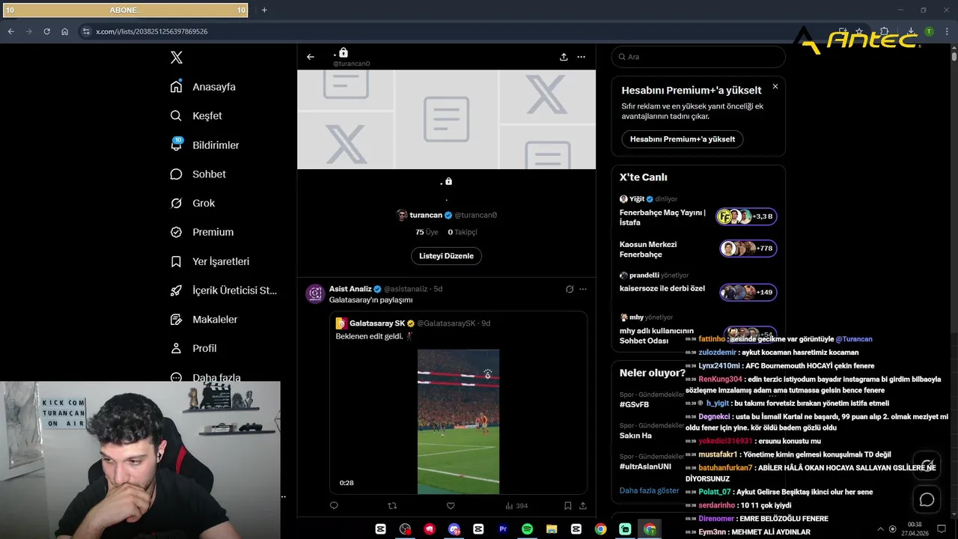Reply to the Asist Analiz post
The height and width of the screenshot is (539, 958).
[x=334, y=506]
